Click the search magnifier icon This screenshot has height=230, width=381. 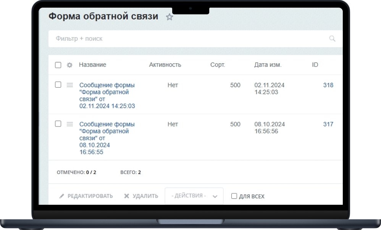tap(332, 38)
